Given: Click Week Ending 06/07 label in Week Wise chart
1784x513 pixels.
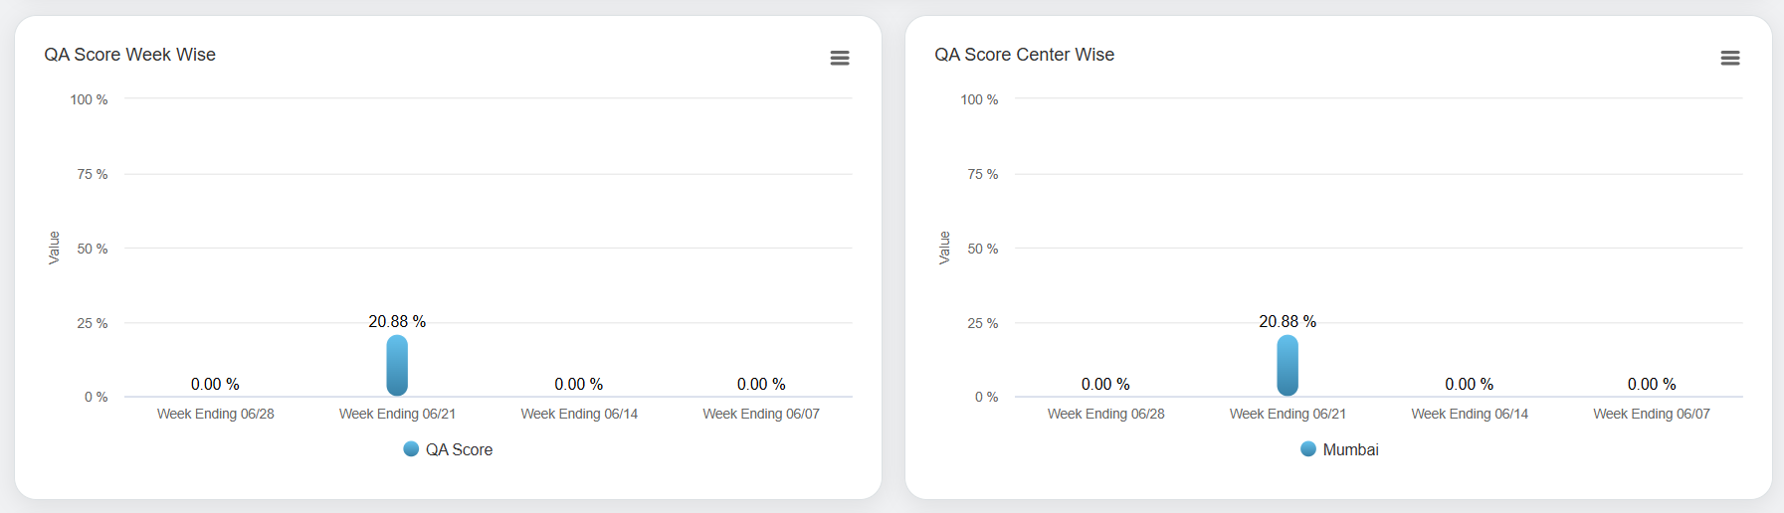Looking at the screenshot, I should tap(761, 414).
